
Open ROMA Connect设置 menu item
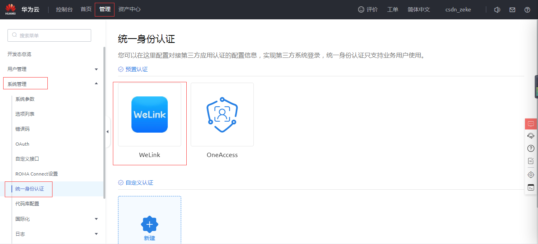(x=37, y=174)
